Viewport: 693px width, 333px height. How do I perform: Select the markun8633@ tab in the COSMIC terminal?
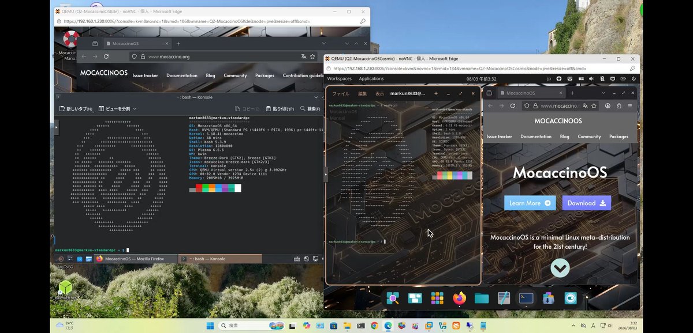click(x=408, y=93)
